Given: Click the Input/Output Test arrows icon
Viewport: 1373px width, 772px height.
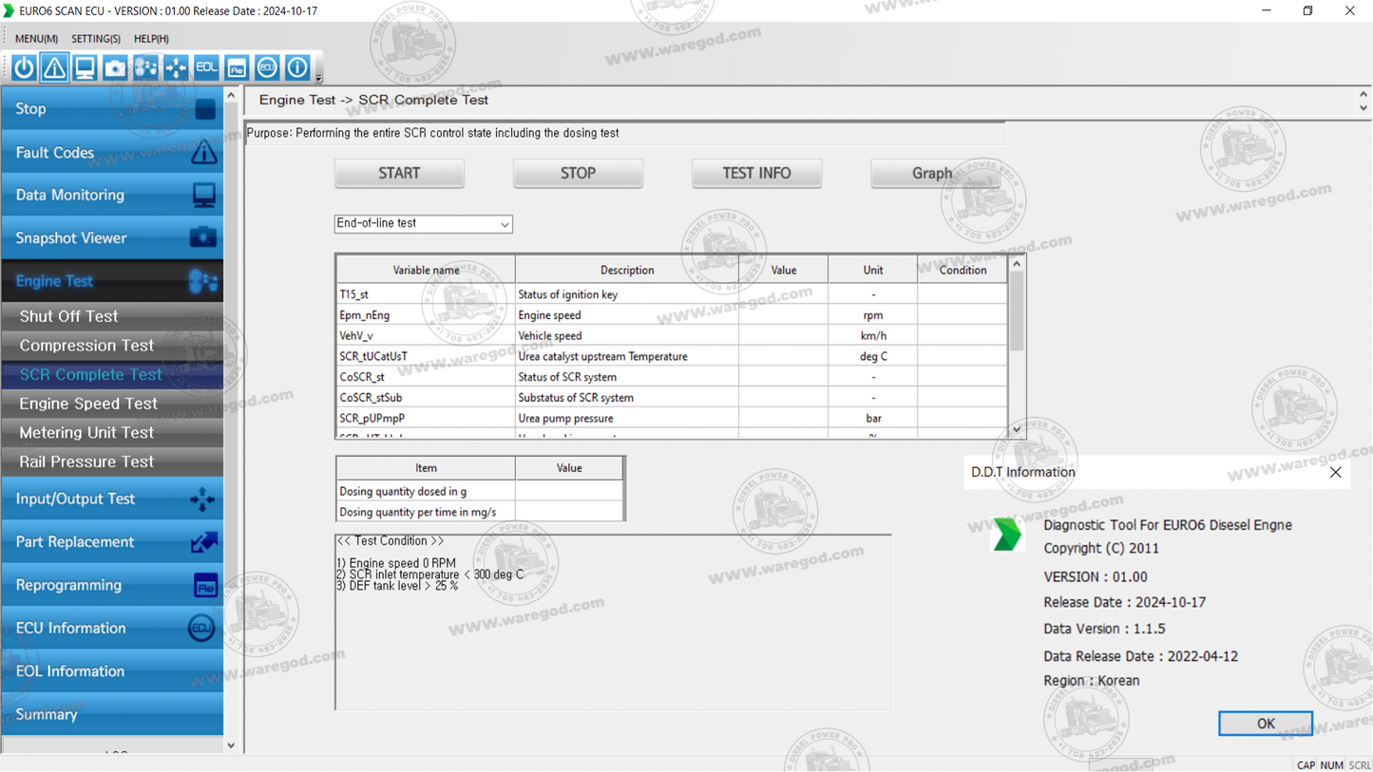Looking at the screenshot, I should click(x=175, y=66).
